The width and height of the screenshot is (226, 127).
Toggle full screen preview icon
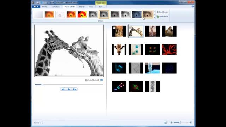point(101,80)
